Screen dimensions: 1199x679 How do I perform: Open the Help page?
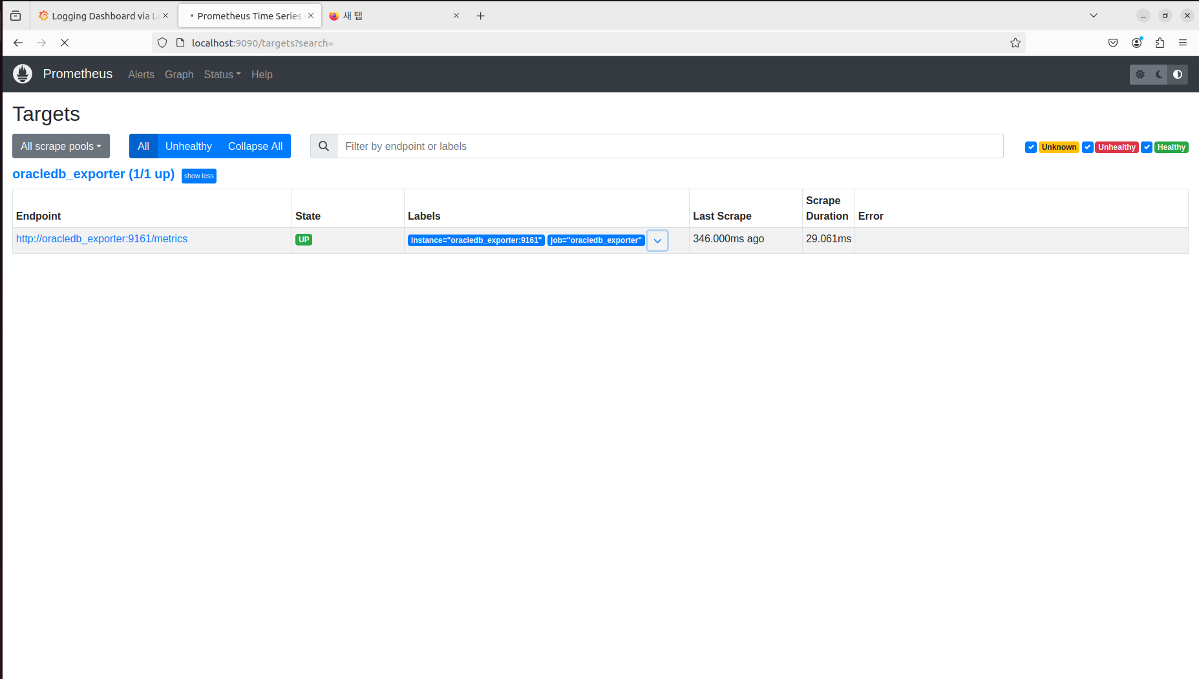(x=262, y=74)
